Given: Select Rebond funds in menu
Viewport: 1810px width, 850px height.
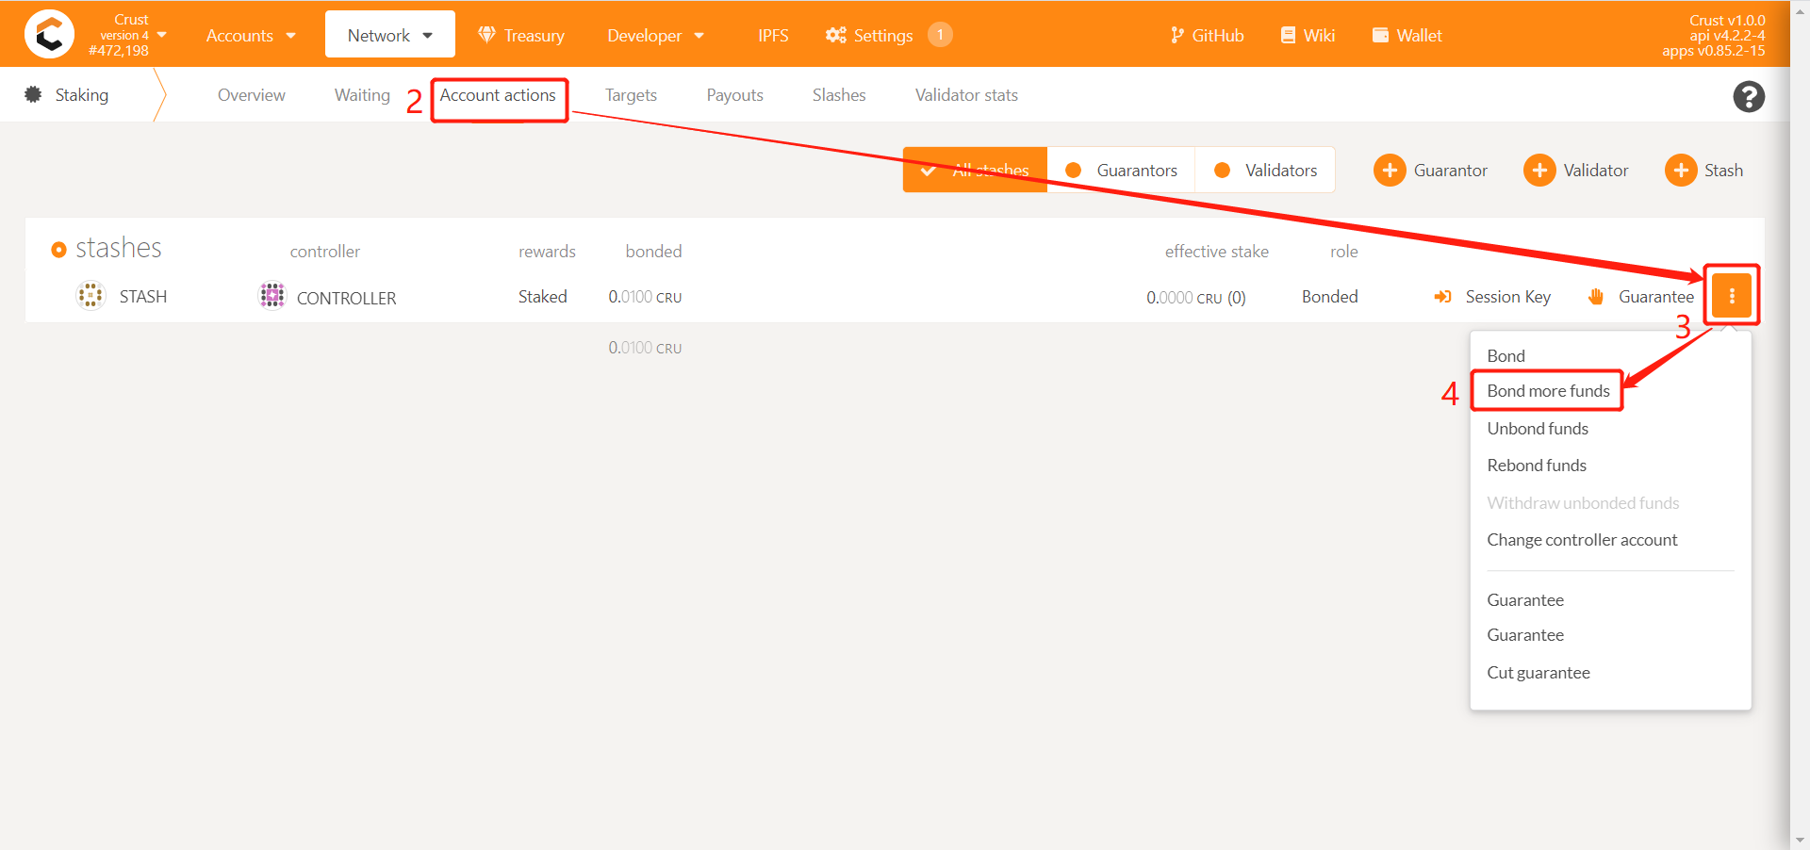Looking at the screenshot, I should (1537, 465).
